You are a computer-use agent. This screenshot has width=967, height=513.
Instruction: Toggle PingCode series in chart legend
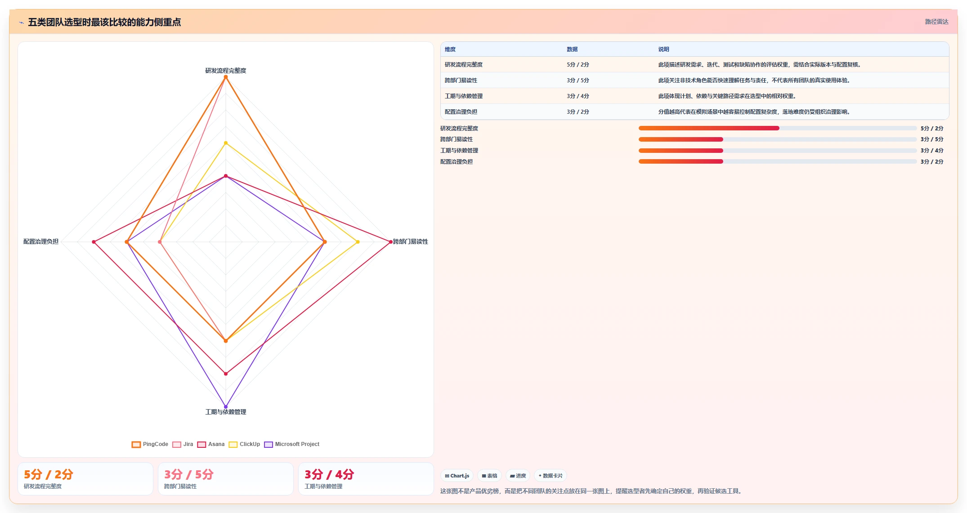point(150,444)
